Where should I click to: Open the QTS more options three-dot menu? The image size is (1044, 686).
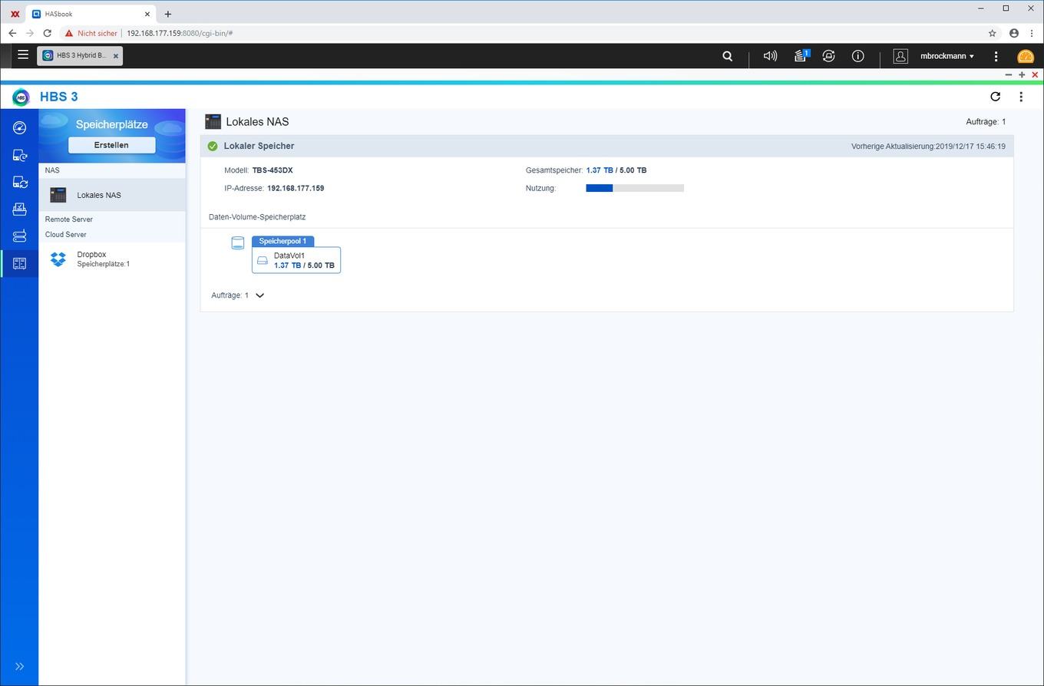click(x=996, y=56)
